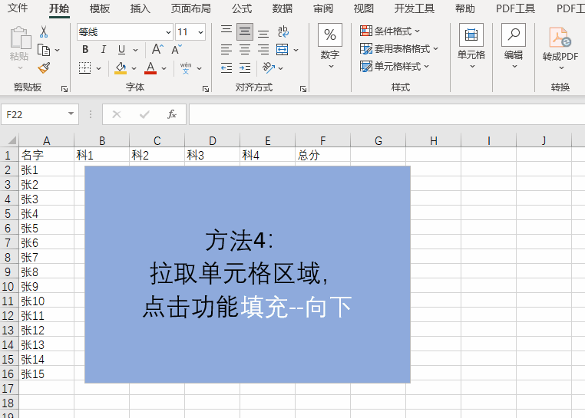
Task: Apply cell borders icon
Action: coord(84,67)
